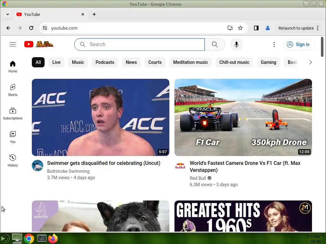The image size is (326, 244).
Task: Open a new browser tab
Action: (x=94, y=14)
